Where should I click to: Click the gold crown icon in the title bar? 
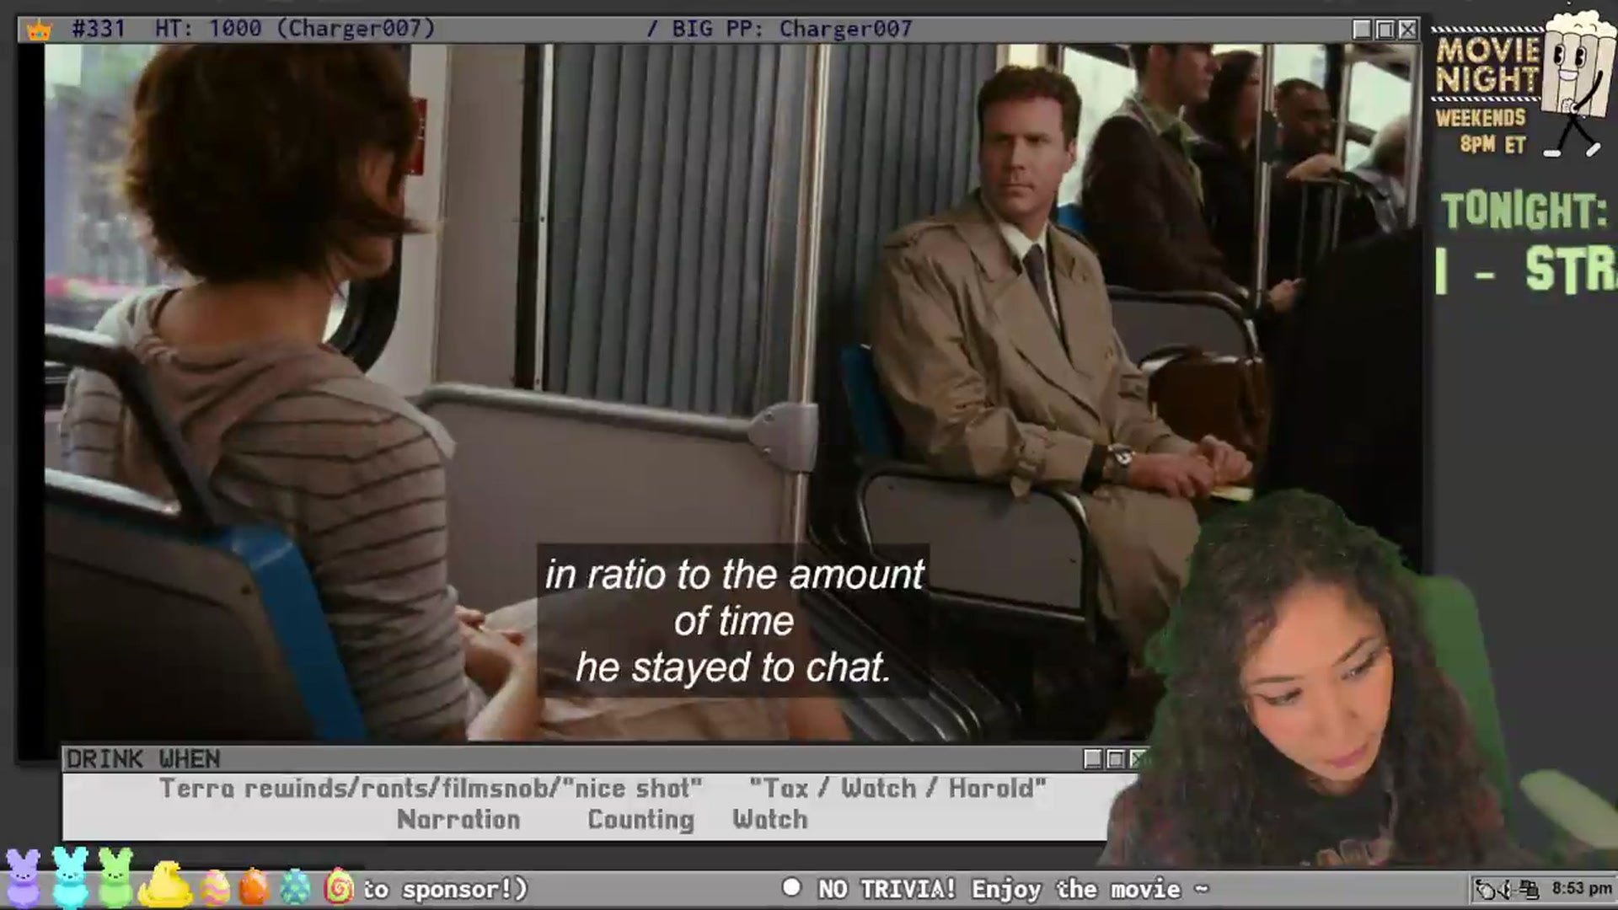tap(39, 30)
